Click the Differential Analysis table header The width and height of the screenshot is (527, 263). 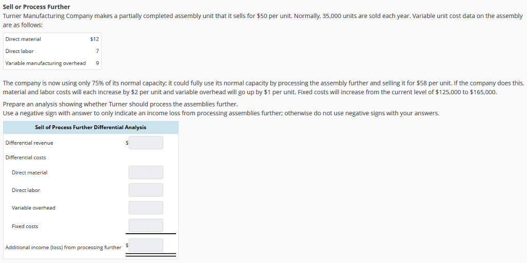(x=91, y=127)
